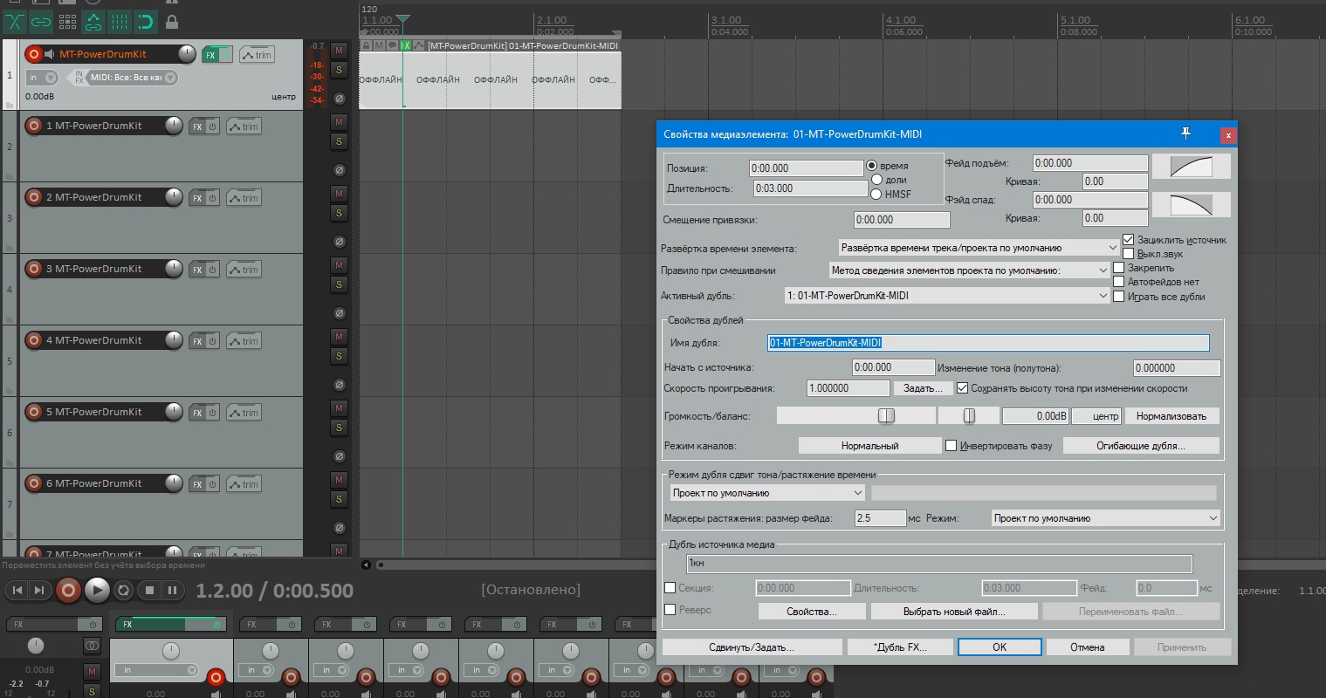1326x698 pixels.
Task: Open MIDI input dropdown on track 1
Action: [134, 78]
